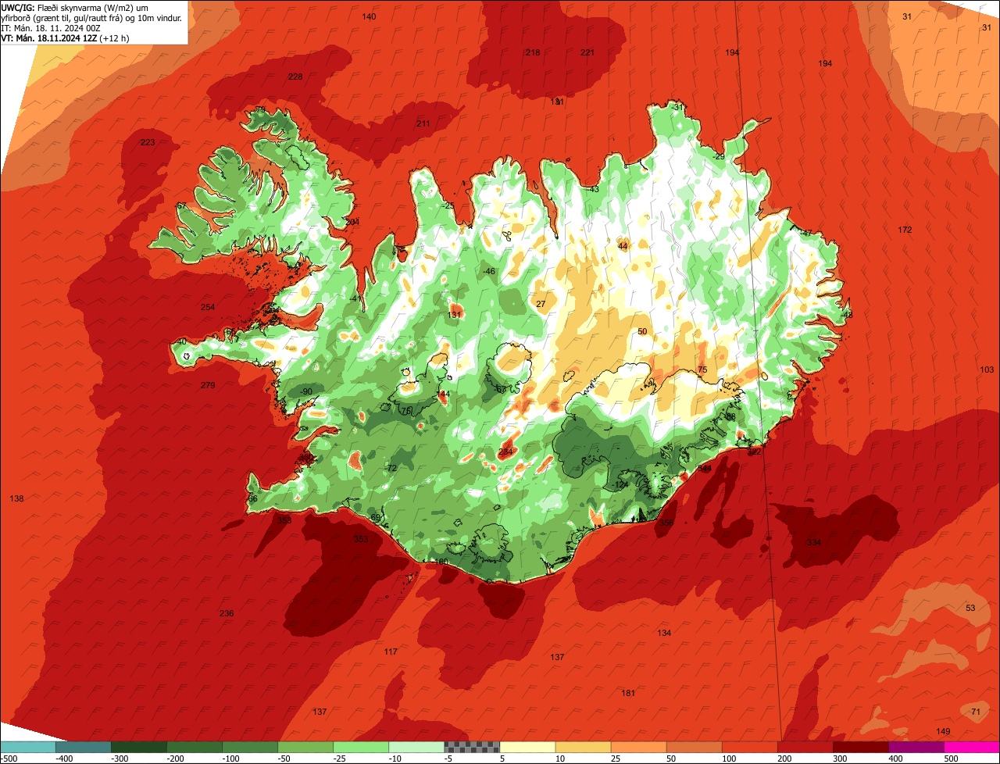
Task: Select the darkest green -300 to -200 legend swatch
Action: click(x=138, y=747)
